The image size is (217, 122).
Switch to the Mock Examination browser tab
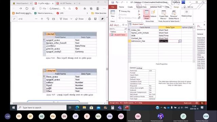(22, 3)
